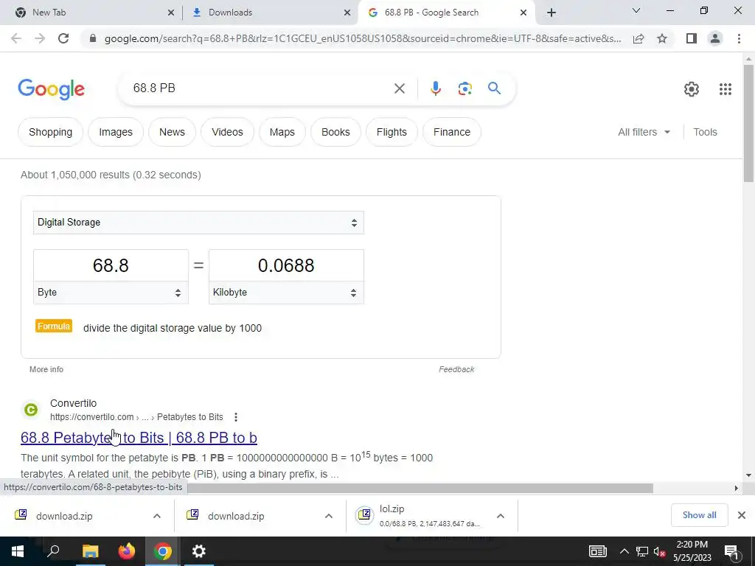
Task: Edit the 68.8 value input field
Action: [111, 265]
